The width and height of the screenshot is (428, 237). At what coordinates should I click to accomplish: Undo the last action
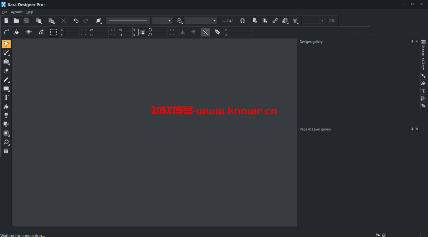(x=76, y=20)
